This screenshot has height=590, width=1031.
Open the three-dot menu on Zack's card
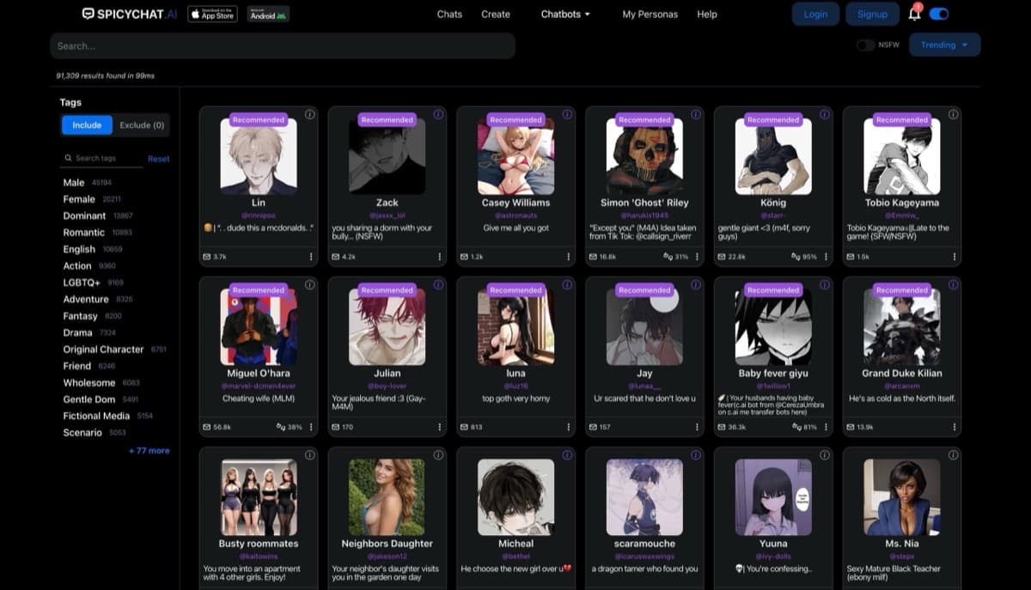coord(439,256)
